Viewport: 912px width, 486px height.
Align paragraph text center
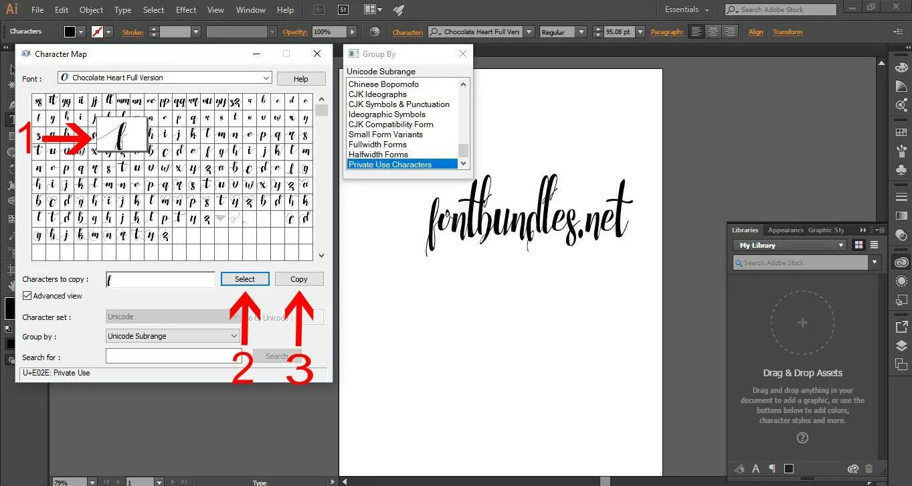click(713, 31)
